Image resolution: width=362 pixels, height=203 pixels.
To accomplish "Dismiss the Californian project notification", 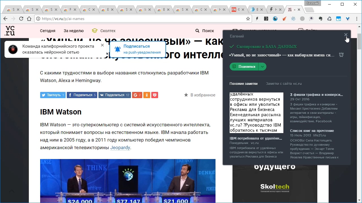I will tap(102, 45).
